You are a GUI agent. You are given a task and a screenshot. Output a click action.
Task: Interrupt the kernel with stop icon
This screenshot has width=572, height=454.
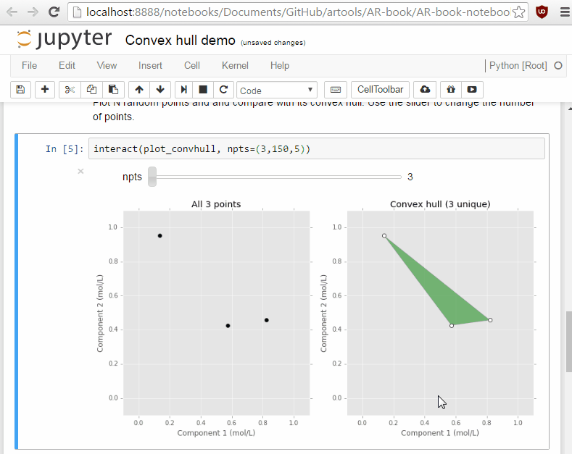(204, 90)
